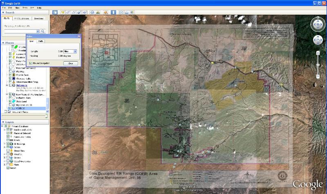Click the Global Awareness layer icon
Image resolution: width=327 pixels, height=194 pixels.
pyautogui.click(x=11, y=161)
